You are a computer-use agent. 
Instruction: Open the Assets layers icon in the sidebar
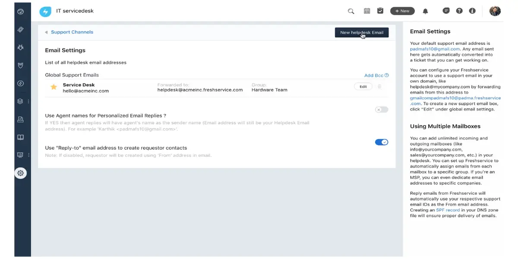pyautogui.click(x=20, y=101)
